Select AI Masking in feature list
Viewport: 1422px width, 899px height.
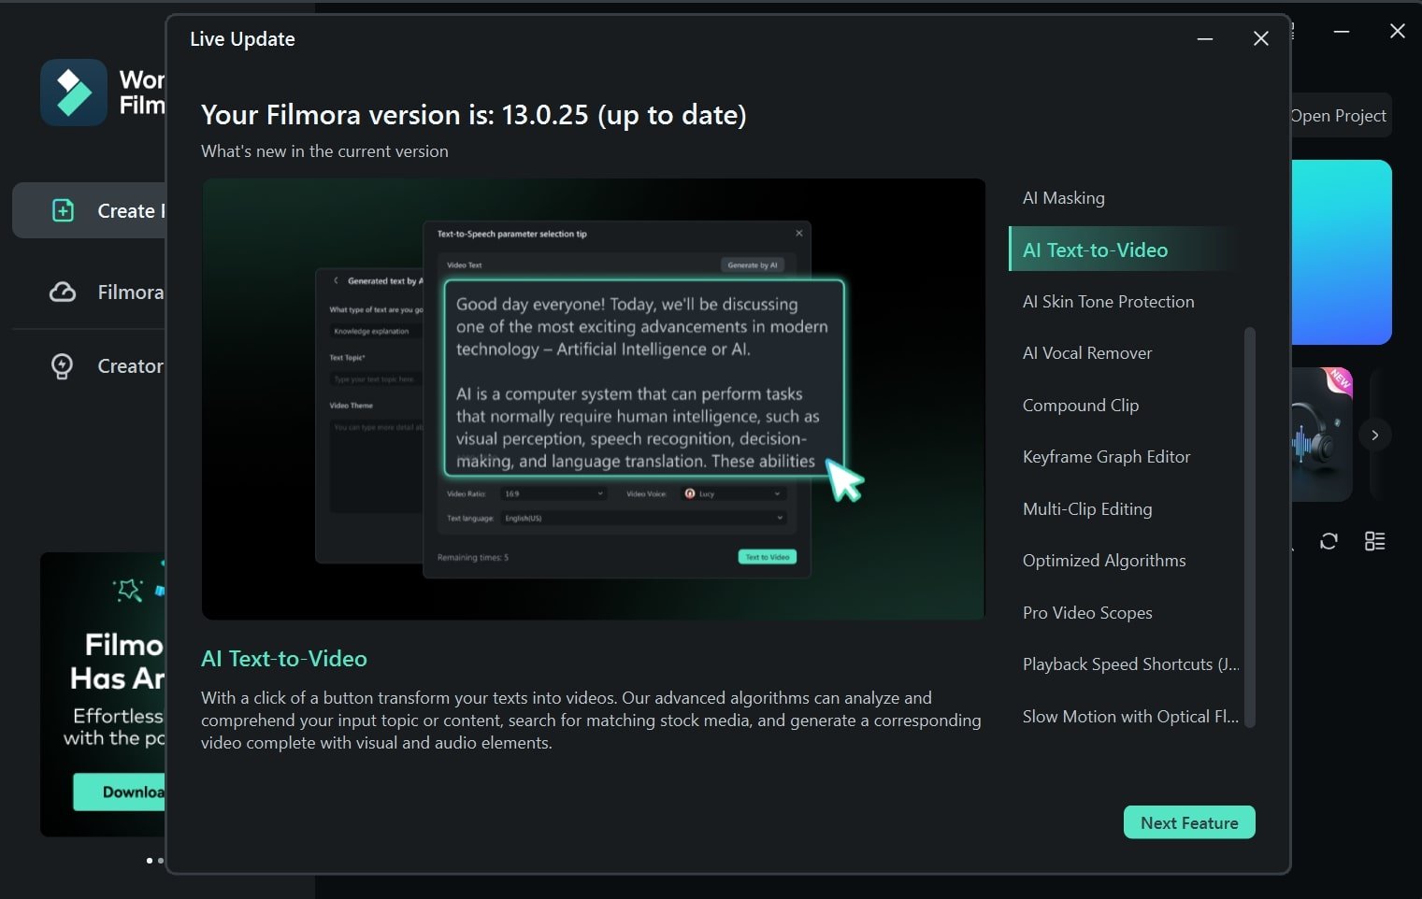pos(1063,198)
